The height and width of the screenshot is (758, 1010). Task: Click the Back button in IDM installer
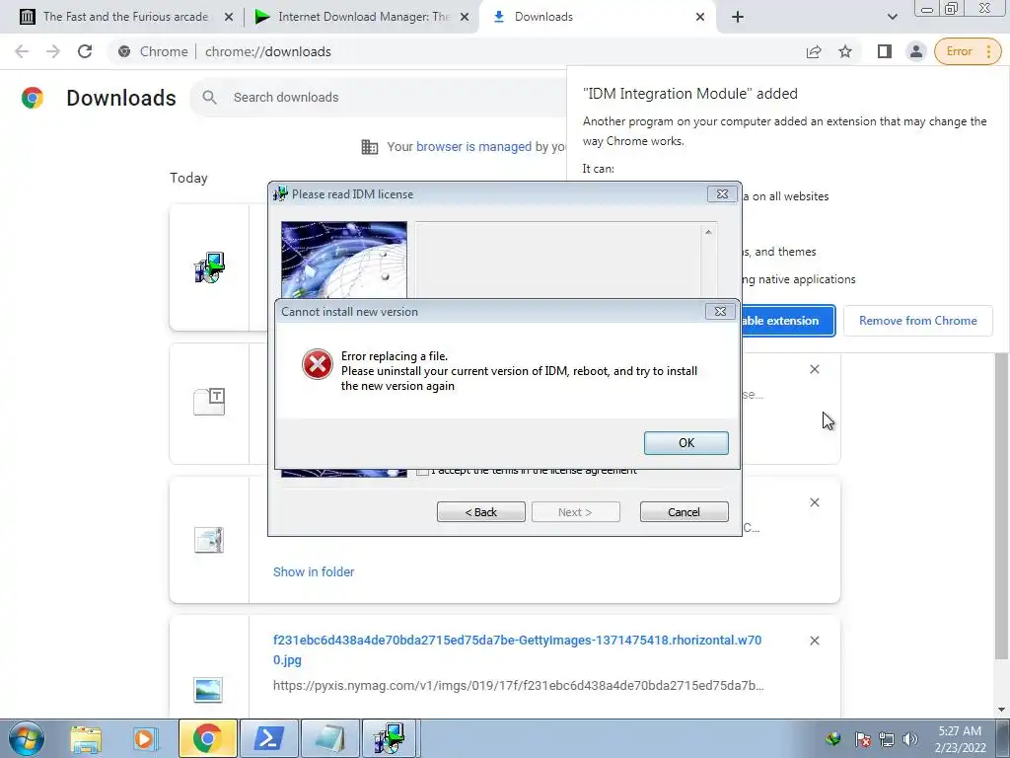click(480, 512)
